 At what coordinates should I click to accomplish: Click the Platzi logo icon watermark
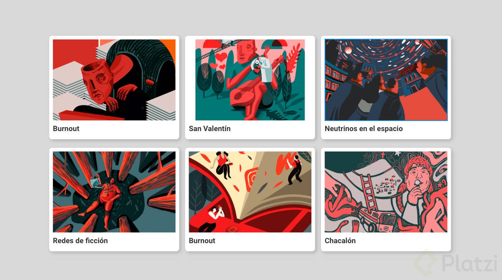coord(426,263)
